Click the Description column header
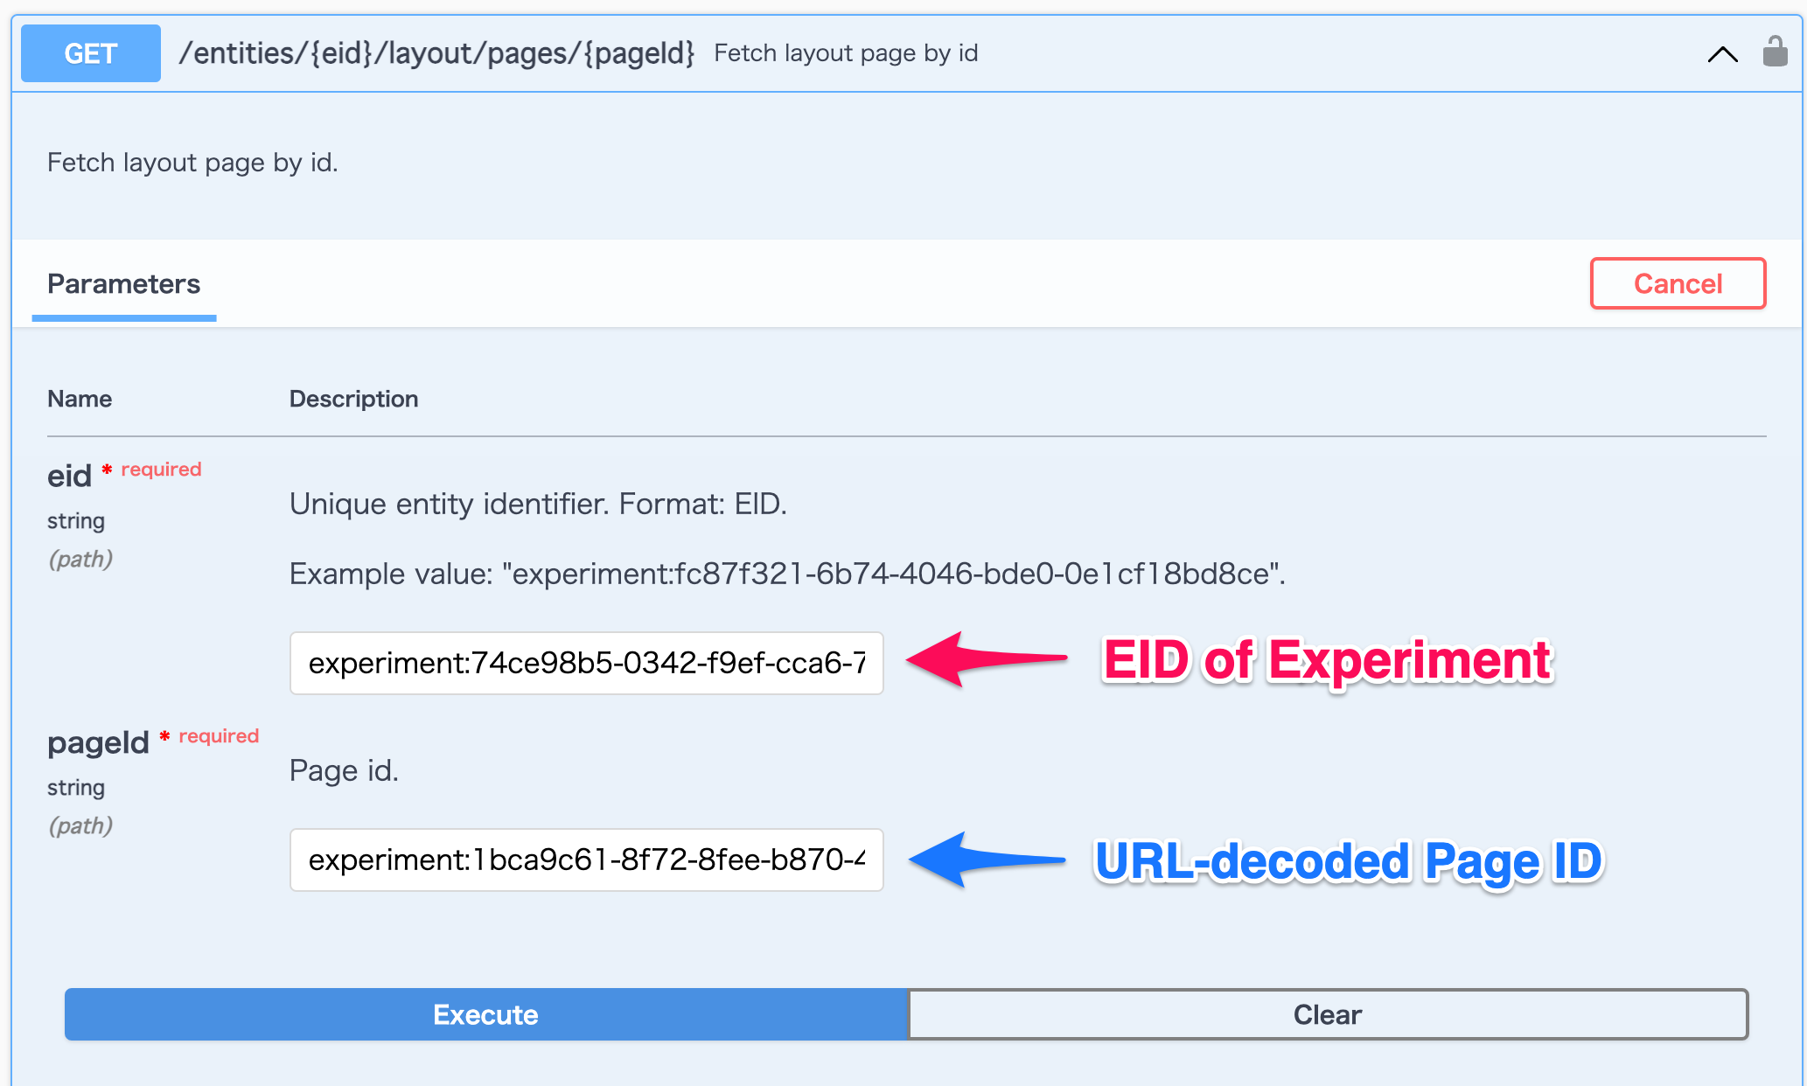Image resolution: width=1807 pixels, height=1086 pixels. coord(353,399)
